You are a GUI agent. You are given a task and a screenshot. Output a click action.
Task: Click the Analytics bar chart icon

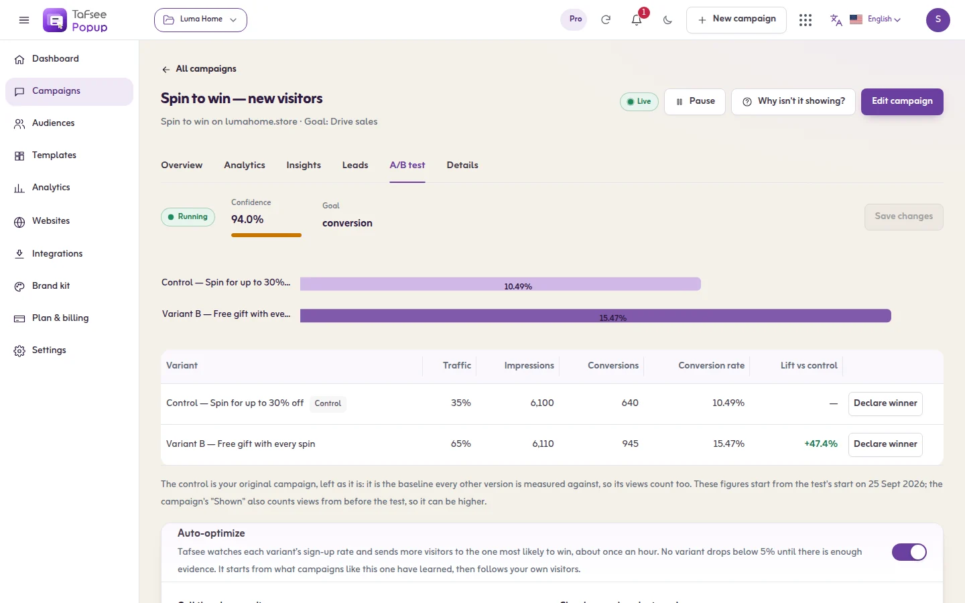click(19, 188)
